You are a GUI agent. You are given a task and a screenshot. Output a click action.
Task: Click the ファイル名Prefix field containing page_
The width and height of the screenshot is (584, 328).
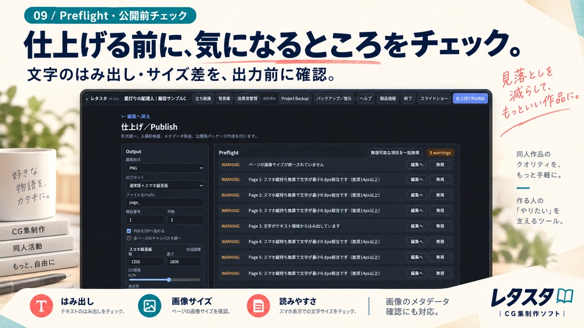tap(165, 203)
